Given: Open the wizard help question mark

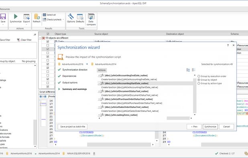Looking at the screenshot, I should point(228,45).
